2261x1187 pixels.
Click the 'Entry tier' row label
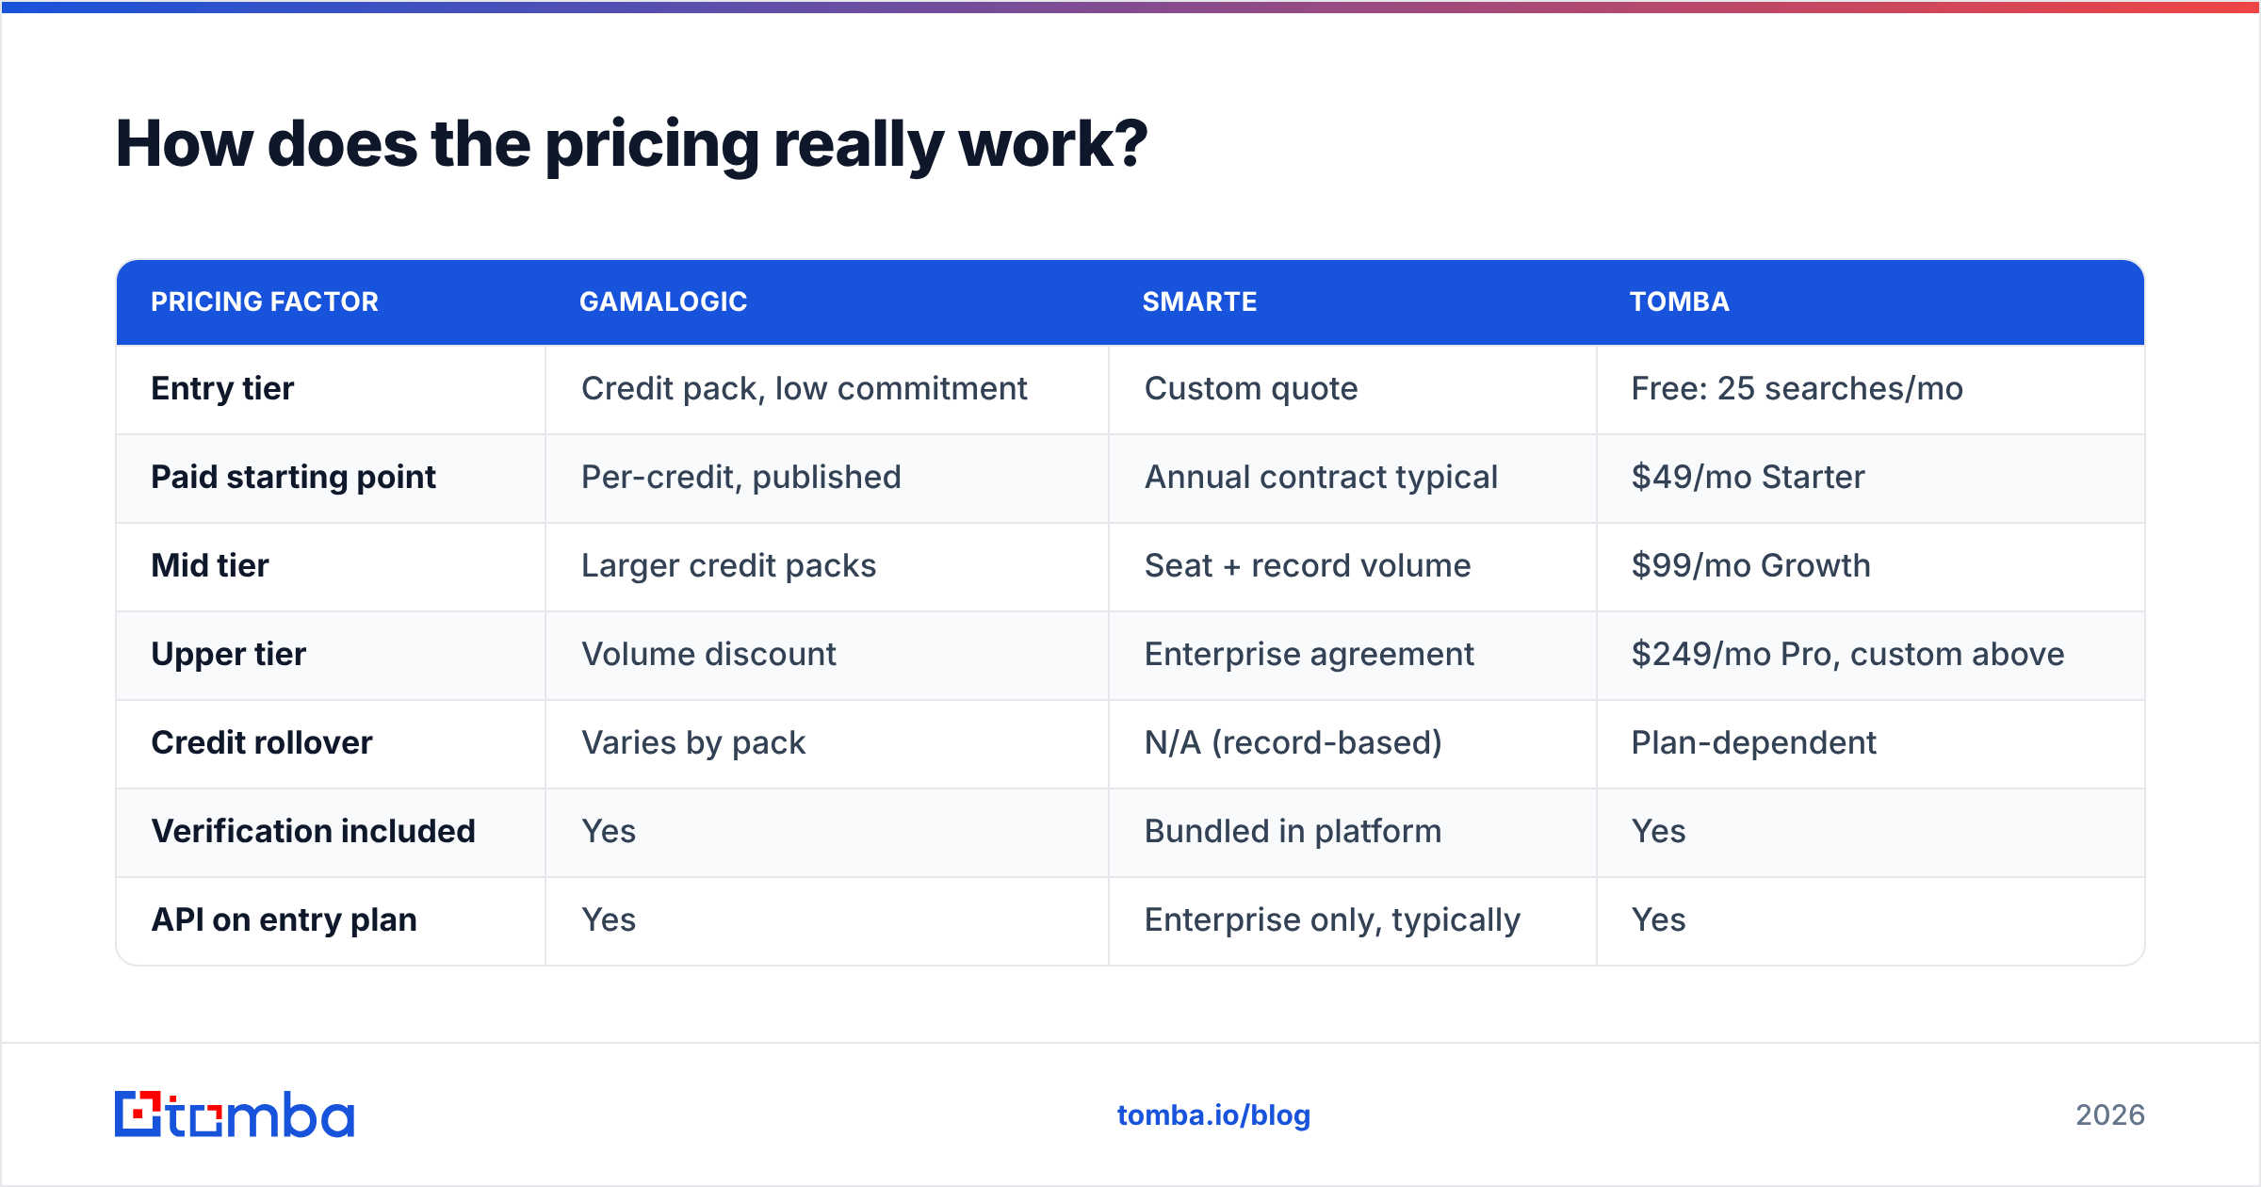coord(222,388)
